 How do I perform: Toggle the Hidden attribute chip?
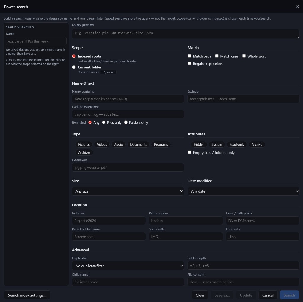[199, 144]
